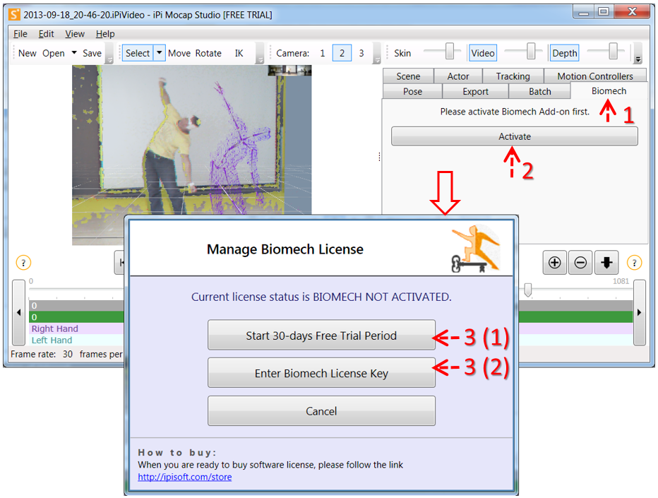This screenshot has height=498, width=658.
Task: Click the iPi Mocap Studio title bar icon
Action: 14,15
